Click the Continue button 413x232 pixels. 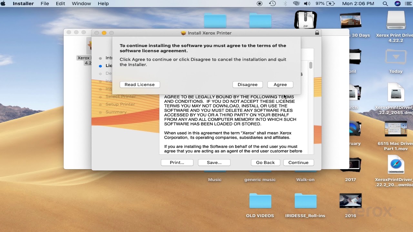(298, 162)
